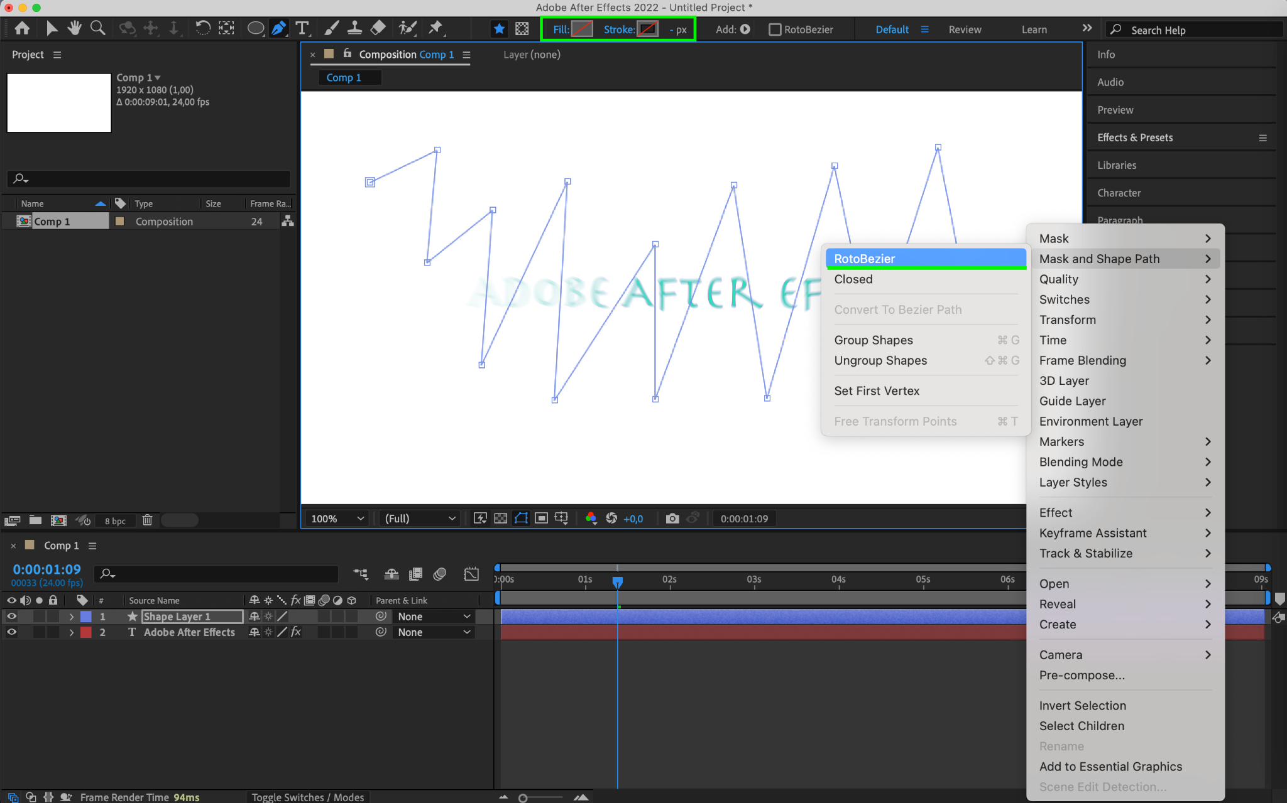
Task: Select the Hand tool
Action: pyautogui.click(x=75, y=28)
